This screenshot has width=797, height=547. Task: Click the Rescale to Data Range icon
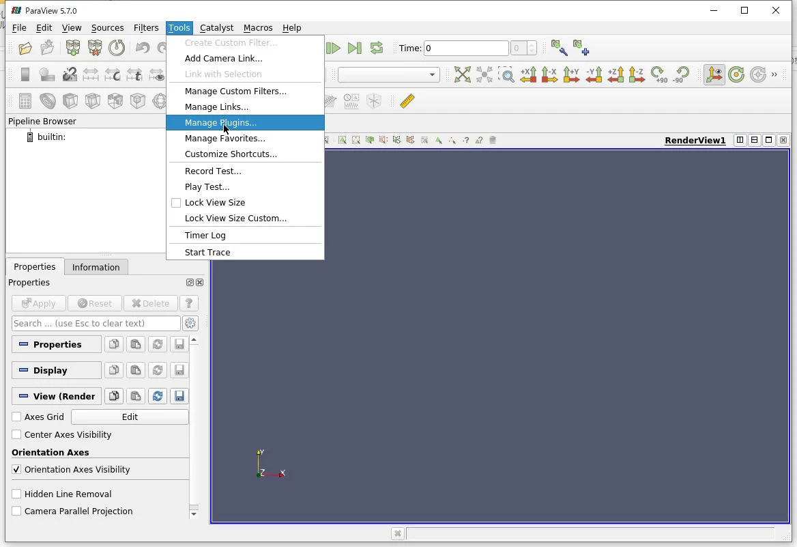click(91, 75)
